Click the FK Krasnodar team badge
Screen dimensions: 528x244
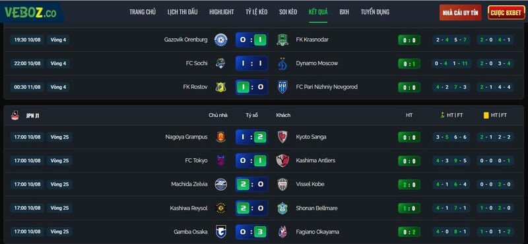[x=282, y=40]
